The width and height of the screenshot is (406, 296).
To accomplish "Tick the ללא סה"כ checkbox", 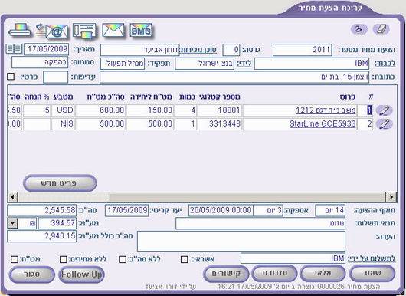I will [123, 259].
